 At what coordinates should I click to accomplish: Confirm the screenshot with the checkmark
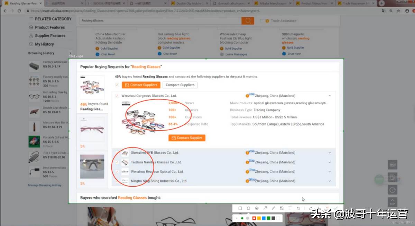(335, 208)
